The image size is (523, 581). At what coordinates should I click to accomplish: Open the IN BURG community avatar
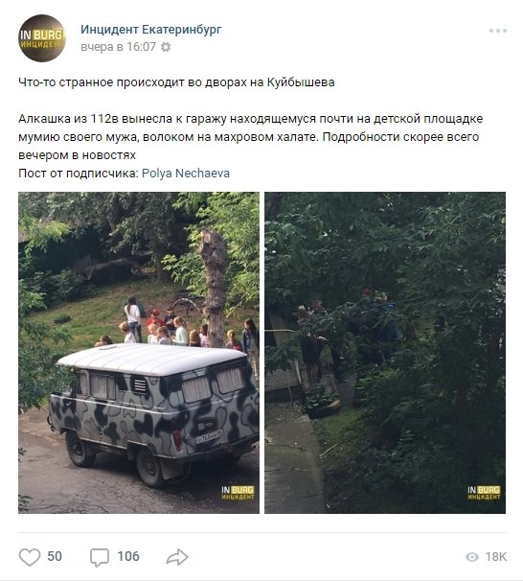tap(42, 38)
